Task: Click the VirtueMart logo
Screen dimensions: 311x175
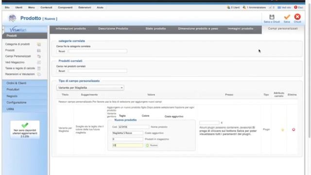Action: click(18, 30)
